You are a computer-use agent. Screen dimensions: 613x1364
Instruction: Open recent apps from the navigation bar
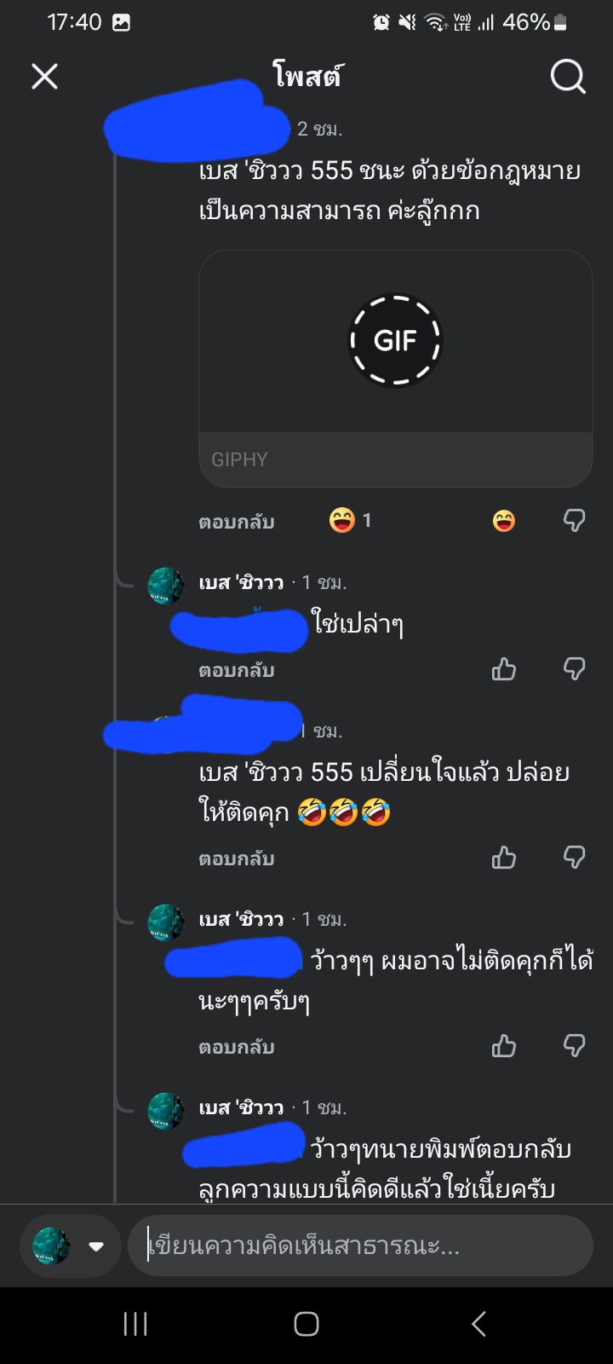(135, 1324)
